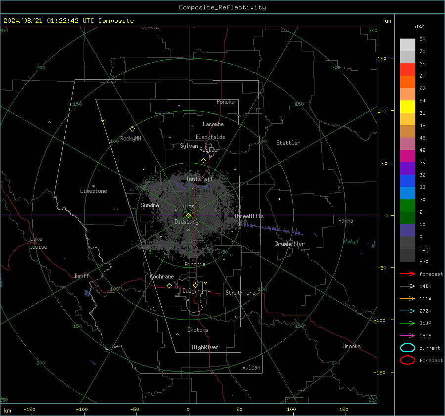Click the magenta 18TS arrow icon
This screenshot has width=445, height=416.
[x=407, y=336]
